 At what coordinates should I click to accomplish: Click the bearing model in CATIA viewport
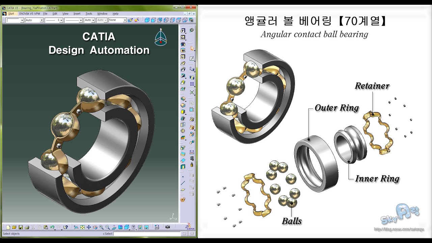pyautogui.click(x=92, y=142)
